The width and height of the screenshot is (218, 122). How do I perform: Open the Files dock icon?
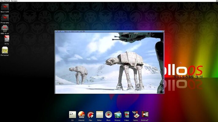[x=90, y=114]
